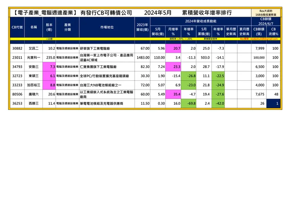Click the name cell 廣積六
This screenshot has width=287, height=203.
click(33, 94)
